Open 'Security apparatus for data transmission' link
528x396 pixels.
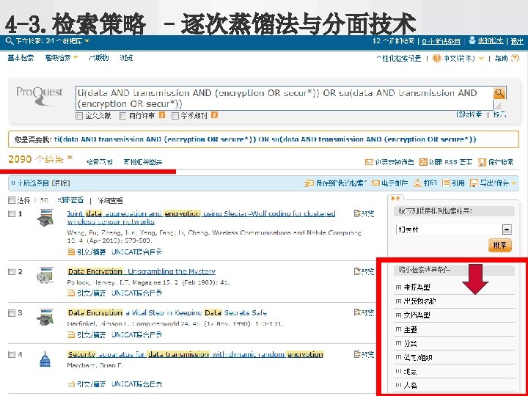tap(196, 354)
